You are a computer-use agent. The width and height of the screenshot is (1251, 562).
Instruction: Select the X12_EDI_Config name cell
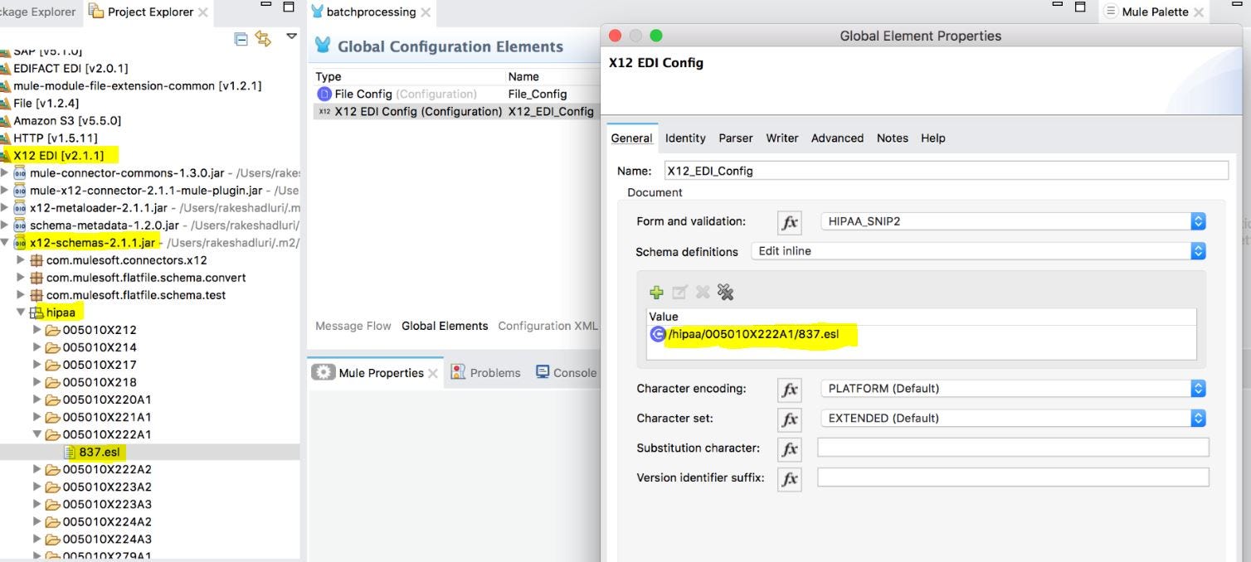coord(551,112)
